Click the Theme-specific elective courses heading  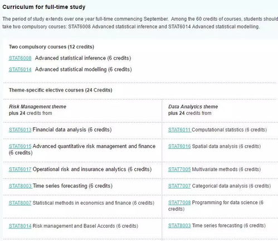click(x=61, y=90)
